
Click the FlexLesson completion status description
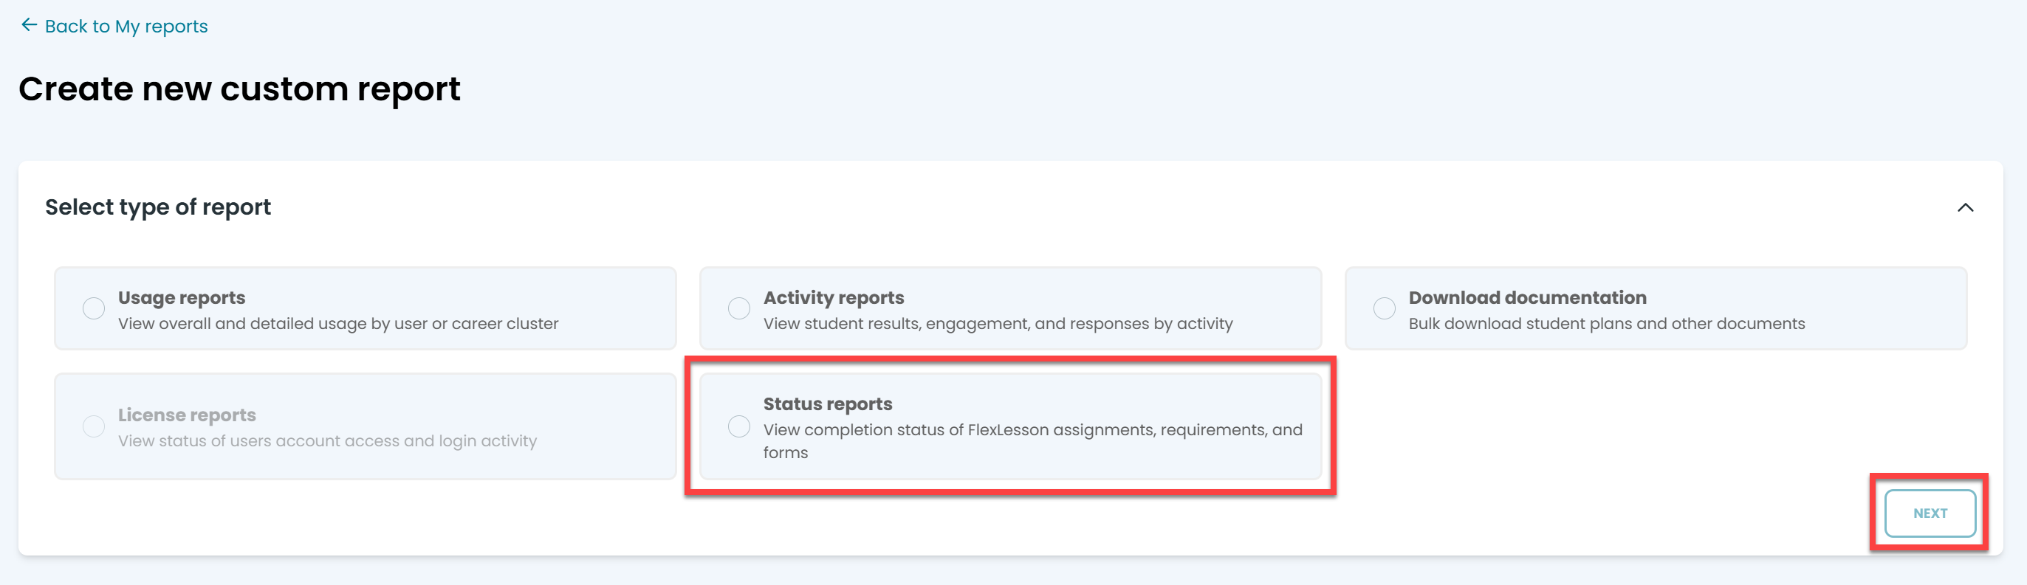click(1032, 430)
